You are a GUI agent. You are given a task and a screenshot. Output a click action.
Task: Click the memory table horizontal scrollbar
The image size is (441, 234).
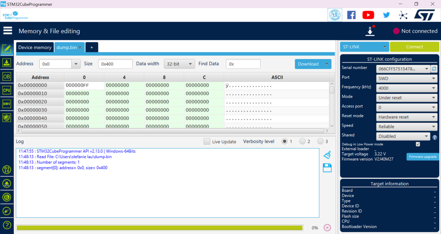[x=173, y=131]
